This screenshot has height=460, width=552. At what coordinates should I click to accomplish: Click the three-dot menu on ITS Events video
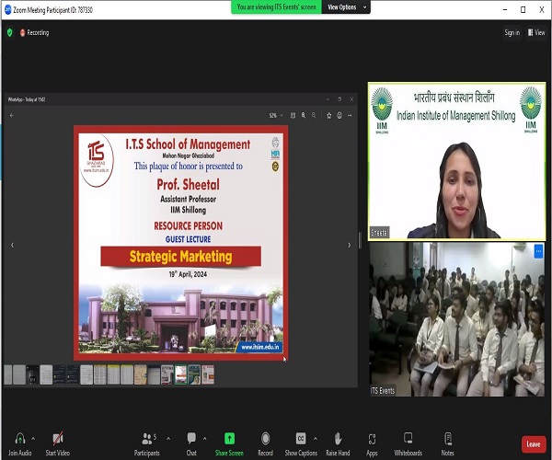click(538, 251)
